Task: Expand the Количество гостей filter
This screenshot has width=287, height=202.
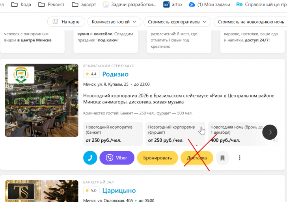Action: 114,22
